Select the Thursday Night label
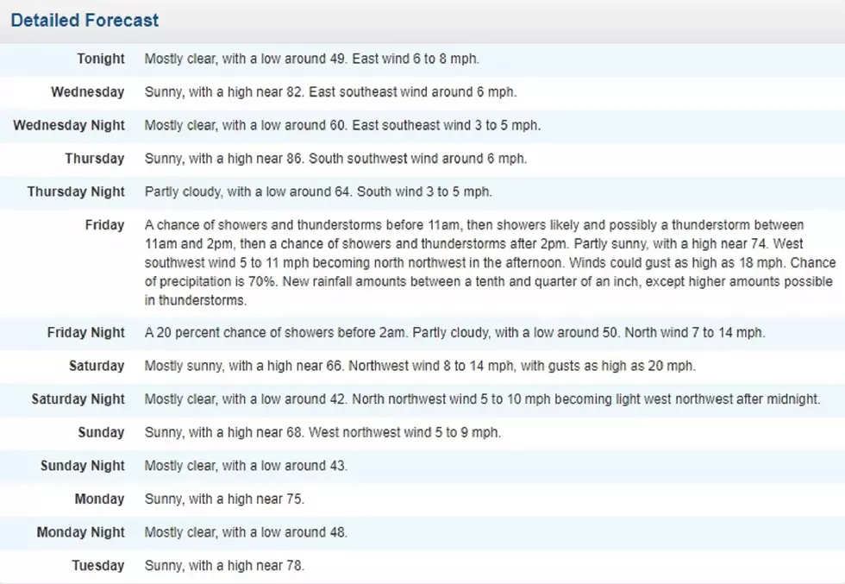 coord(76,192)
